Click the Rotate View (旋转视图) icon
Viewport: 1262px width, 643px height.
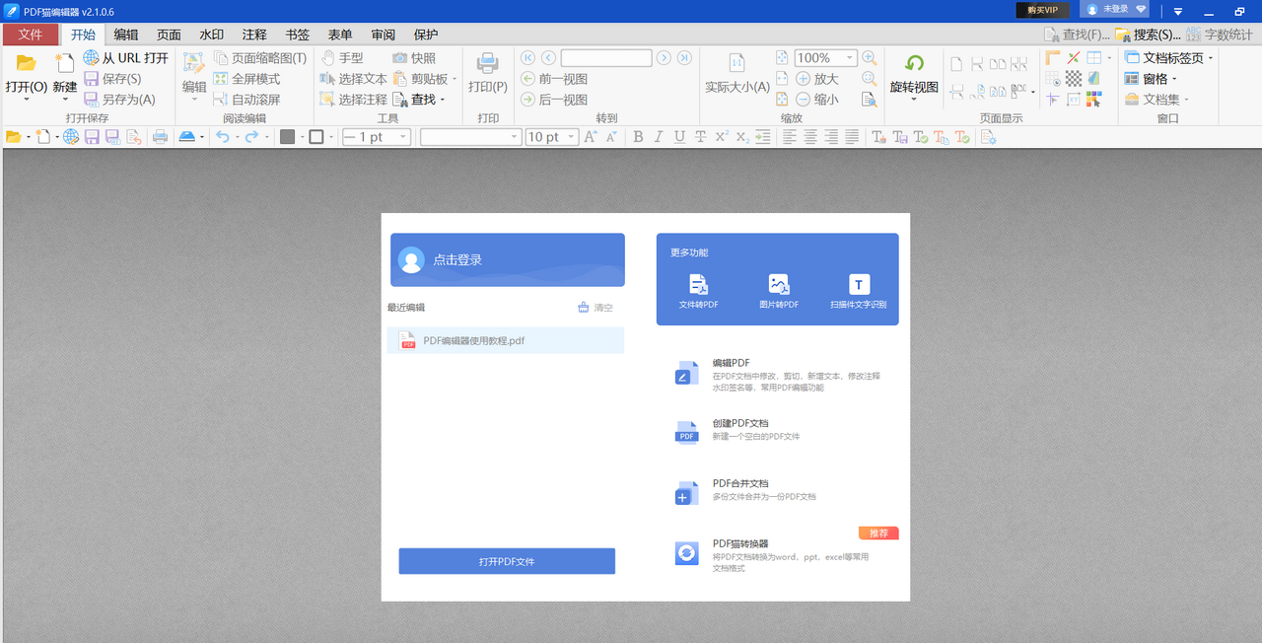point(914,65)
